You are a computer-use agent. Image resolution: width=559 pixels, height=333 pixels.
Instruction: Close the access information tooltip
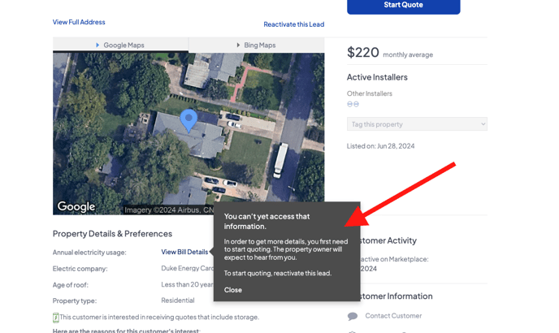click(233, 290)
